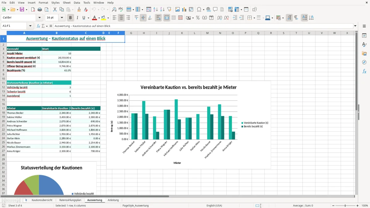Format cell as Date
The width and height of the screenshot is (370, 208).
coord(211,18)
